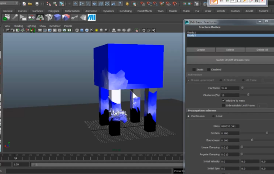Select Fbody3 in Fracture Bodies list

pos(230,35)
